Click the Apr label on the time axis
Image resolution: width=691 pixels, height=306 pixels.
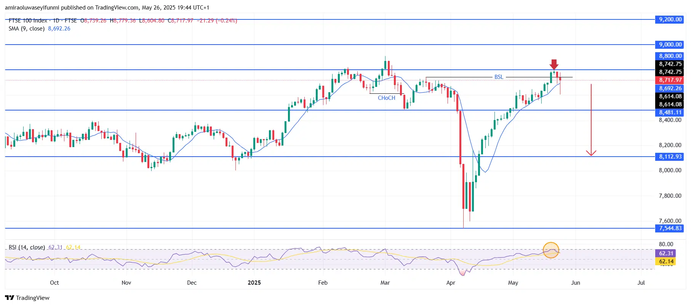point(451,283)
